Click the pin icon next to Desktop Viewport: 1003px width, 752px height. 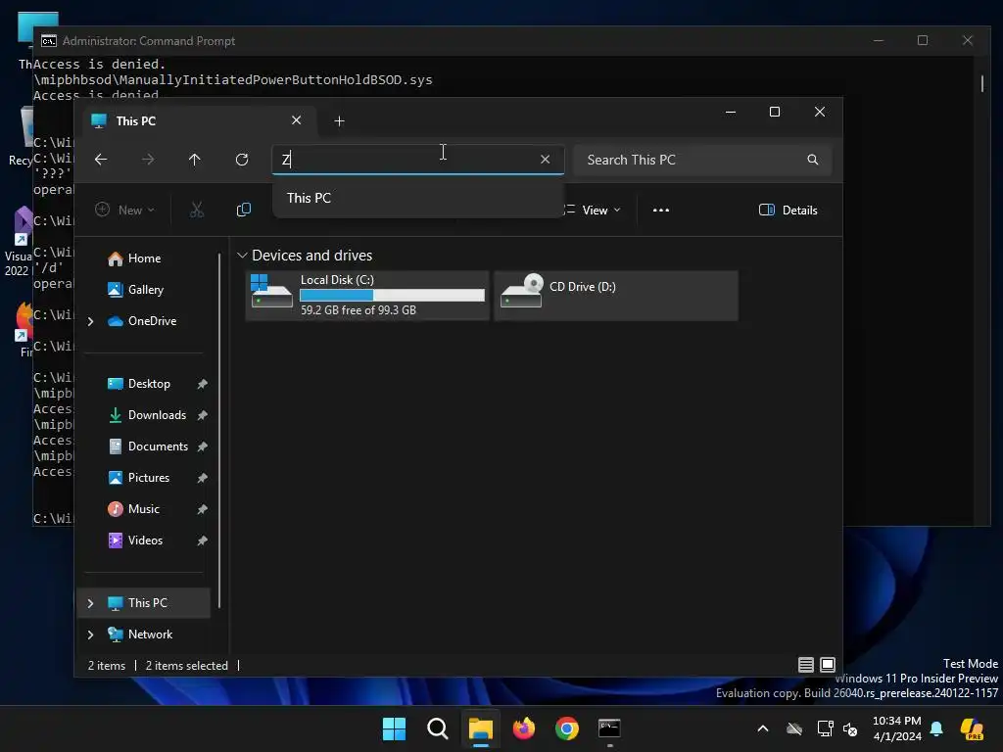[x=202, y=384]
